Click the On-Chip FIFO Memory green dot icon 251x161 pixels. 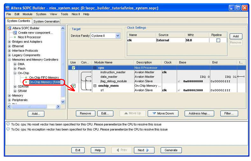click(x=26, y=77)
